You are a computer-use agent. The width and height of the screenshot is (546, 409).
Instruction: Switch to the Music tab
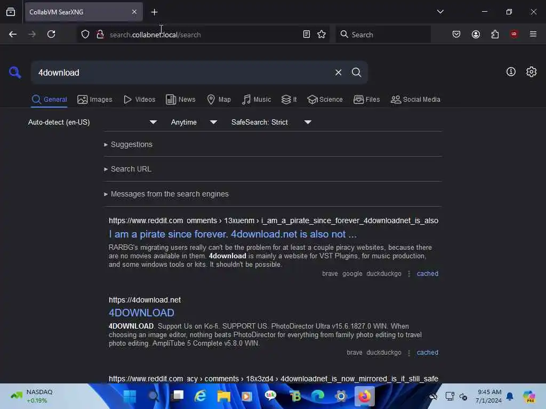coord(256,100)
